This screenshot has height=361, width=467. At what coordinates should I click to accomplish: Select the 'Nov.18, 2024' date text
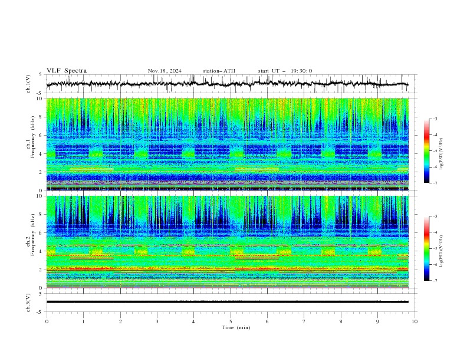pos(165,71)
